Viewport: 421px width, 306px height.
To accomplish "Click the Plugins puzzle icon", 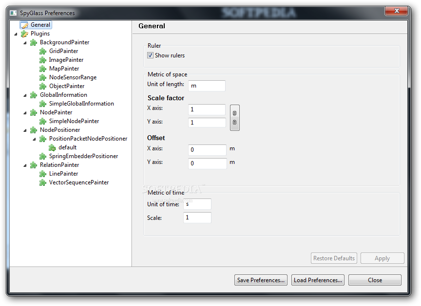I will [x=24, y=34].
